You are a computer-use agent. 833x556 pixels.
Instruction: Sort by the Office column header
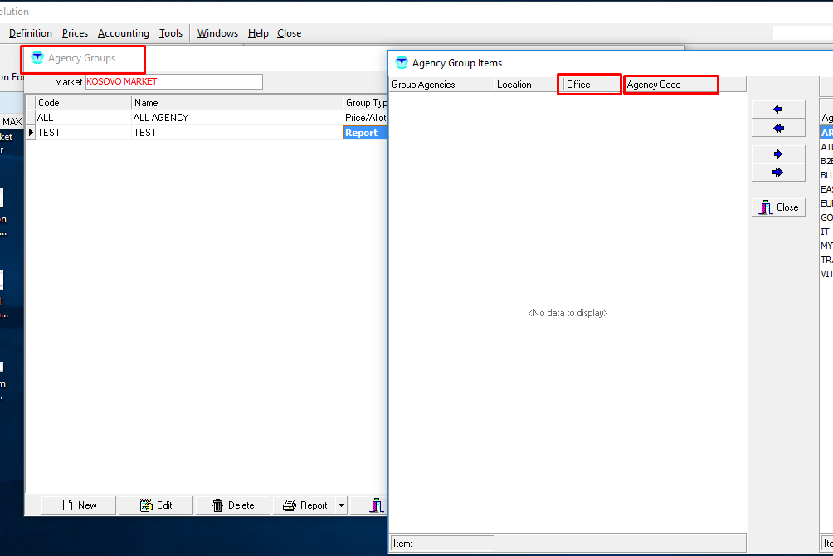589,85
